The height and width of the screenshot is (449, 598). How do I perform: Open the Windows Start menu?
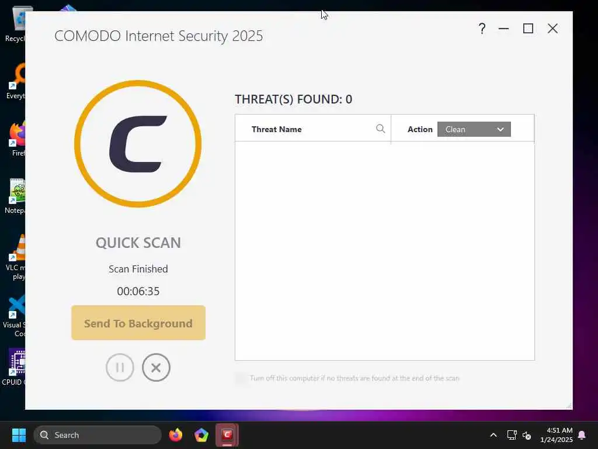tap(19, 435)
